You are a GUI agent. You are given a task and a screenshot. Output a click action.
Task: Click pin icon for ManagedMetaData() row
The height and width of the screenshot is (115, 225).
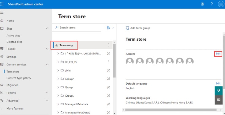pyautogui.click(x=109, y=113)
